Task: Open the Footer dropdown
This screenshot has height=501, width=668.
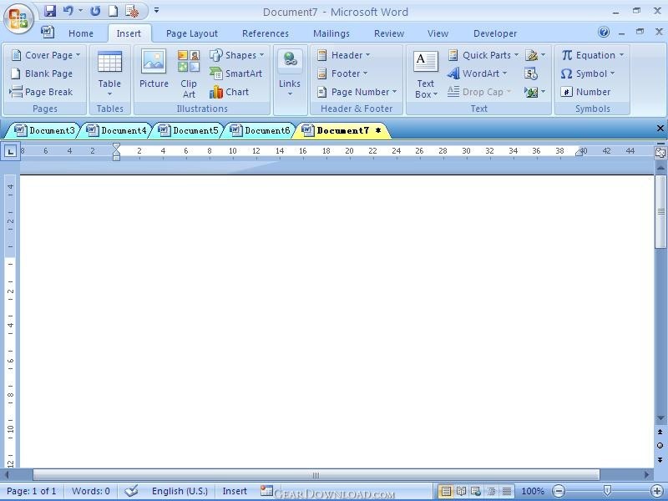Action: (342, 73)
